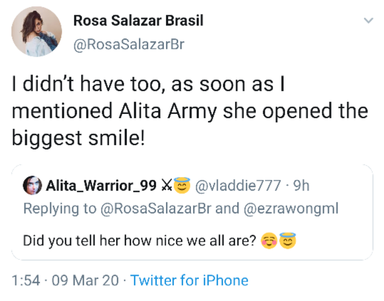Click the blushing smile emoji
This screenshot has height=301, width=384.
[269, 241]
